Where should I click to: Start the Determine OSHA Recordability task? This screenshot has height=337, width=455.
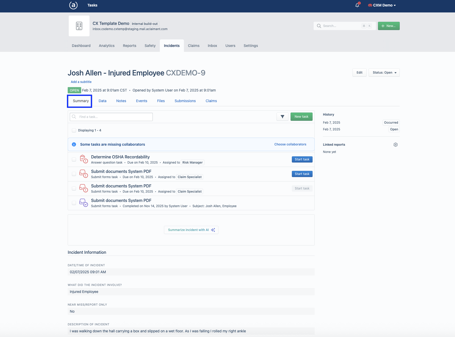302,159
